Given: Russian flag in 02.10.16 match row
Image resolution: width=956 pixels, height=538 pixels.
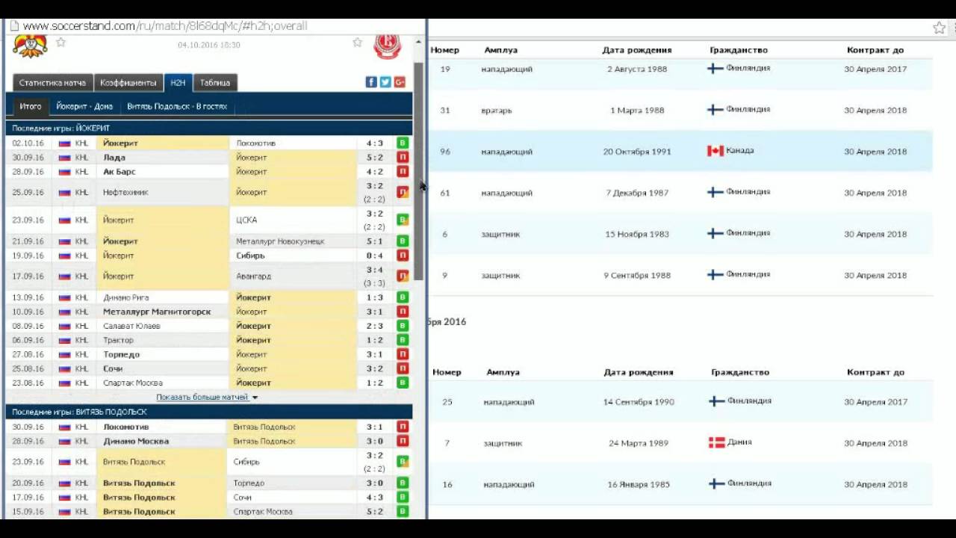Looking at the screenshot, I should tap(64, 143).
